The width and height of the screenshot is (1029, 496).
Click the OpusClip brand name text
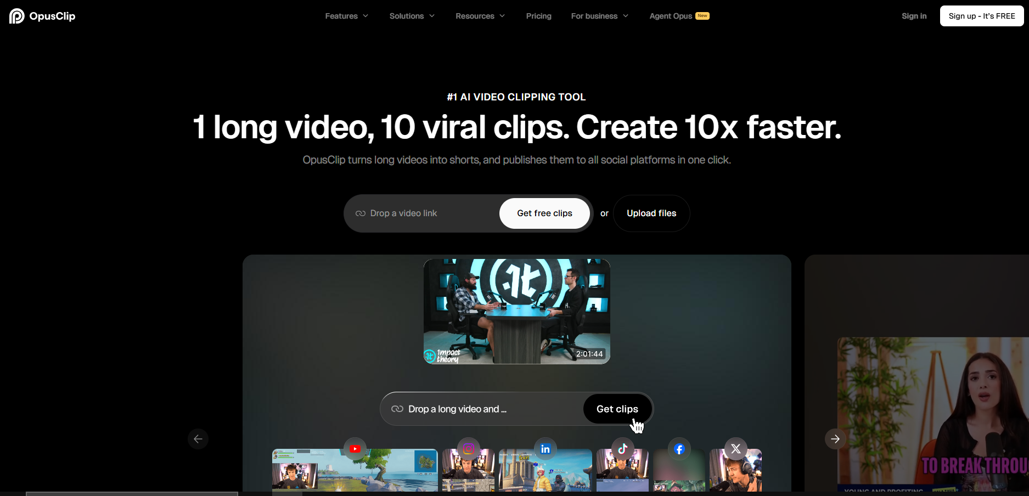[52, 16]
